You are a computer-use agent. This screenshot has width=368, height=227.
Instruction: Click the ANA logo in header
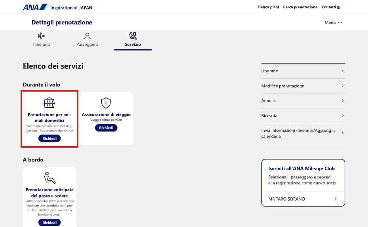(35, 7)
